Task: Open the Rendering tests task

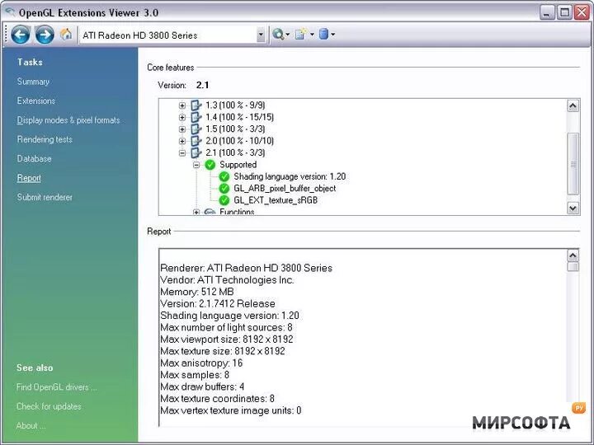Action: [x=45, y=139]
